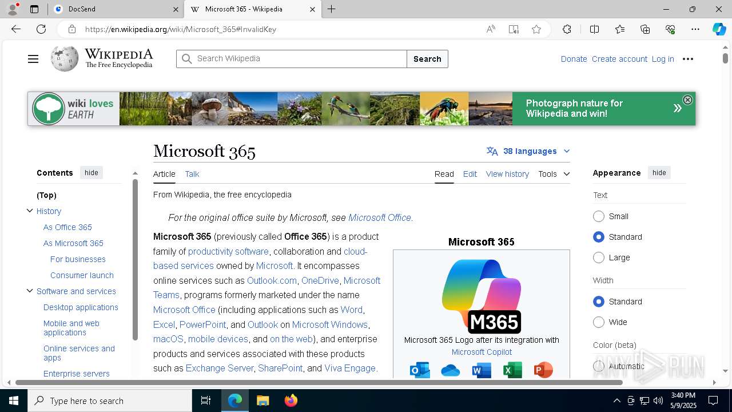Click the translate languages icon

pyautogui.click(x=492, y=151)
